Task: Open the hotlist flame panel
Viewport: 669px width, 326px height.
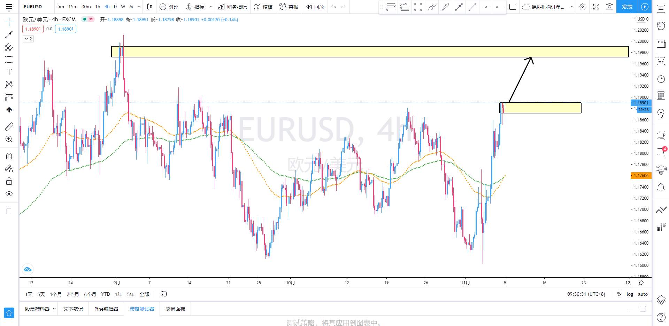Action: pos(661,79)
